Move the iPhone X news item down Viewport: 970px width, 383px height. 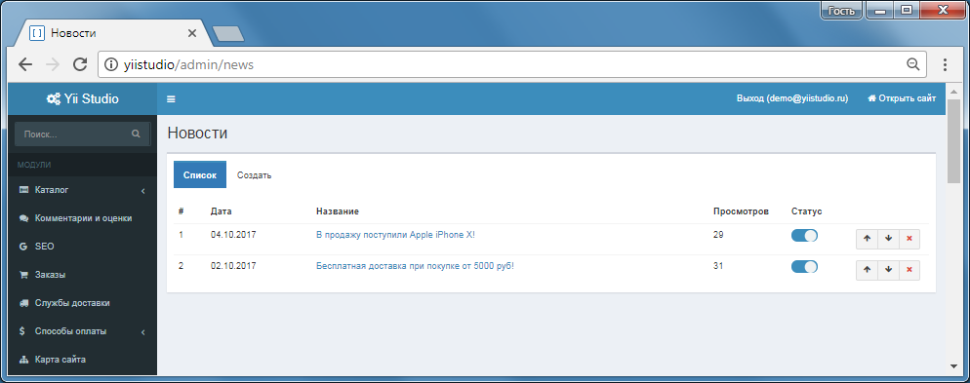tap(888, 239)
